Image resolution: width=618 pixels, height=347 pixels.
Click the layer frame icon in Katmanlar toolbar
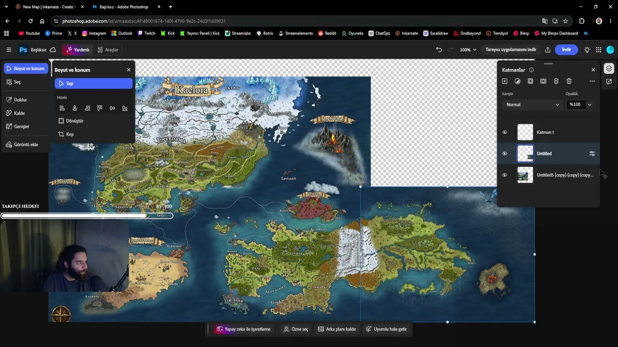(x=530, y=81)
